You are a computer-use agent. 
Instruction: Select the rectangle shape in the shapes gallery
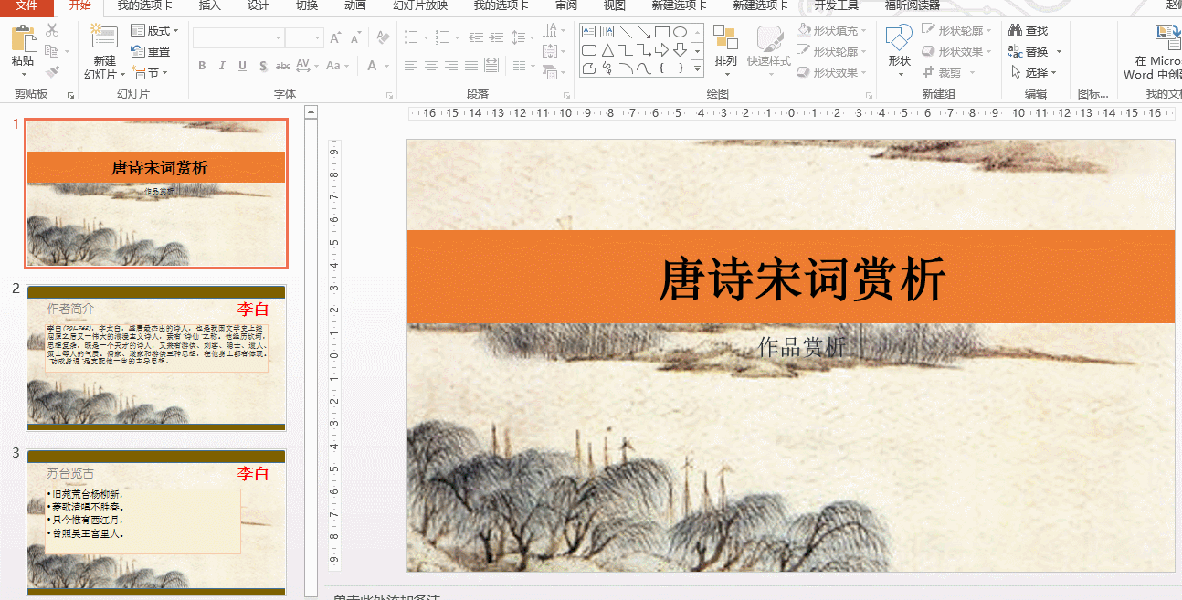click(662, 32)
